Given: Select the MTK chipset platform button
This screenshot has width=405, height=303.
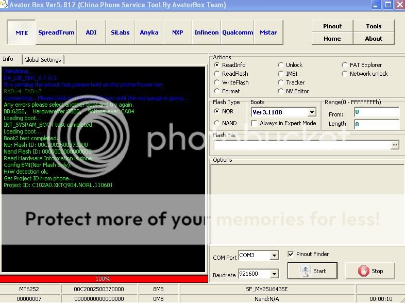Looking at the screenshot, I should [x=22, y=32].
